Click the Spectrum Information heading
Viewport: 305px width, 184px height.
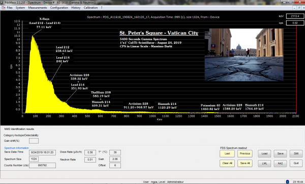click(17, 148)
